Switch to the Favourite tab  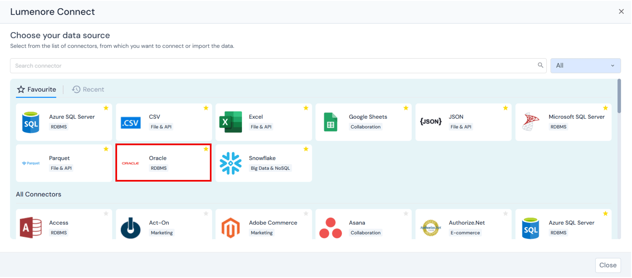coord(36,89)
